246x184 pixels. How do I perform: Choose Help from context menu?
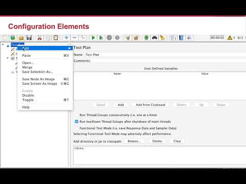45,107
